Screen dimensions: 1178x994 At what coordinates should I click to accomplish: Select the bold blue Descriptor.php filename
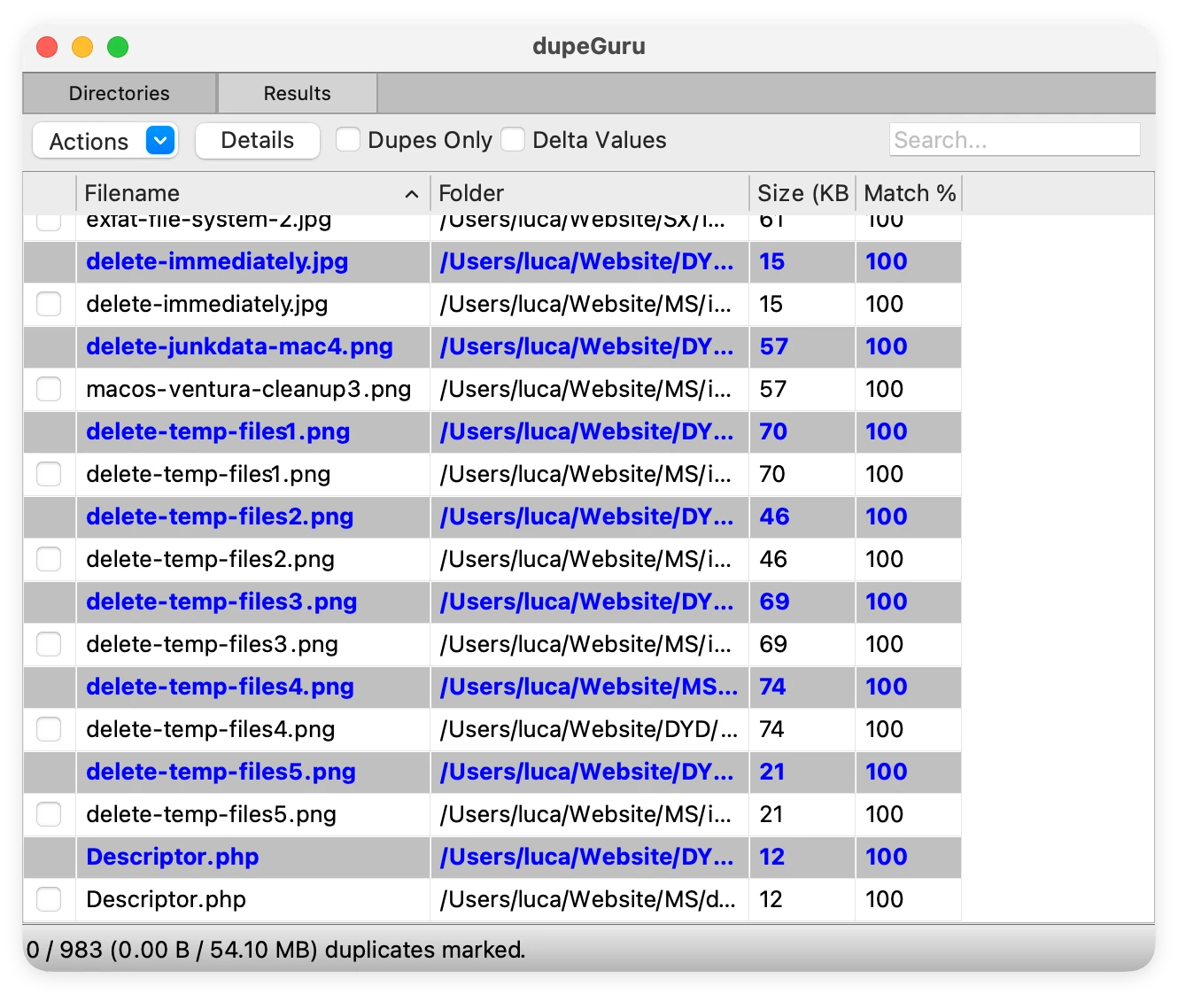point(173,857)
